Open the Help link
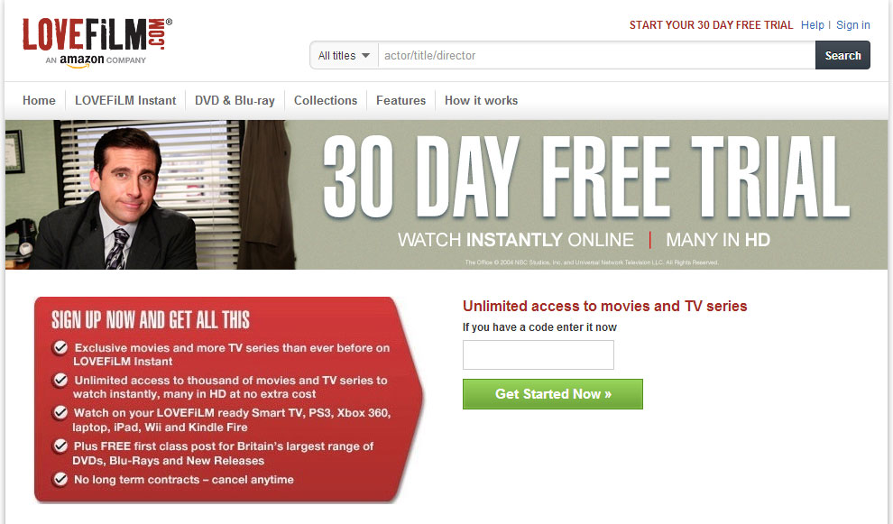893x524 pixels. tap(812, 25)
